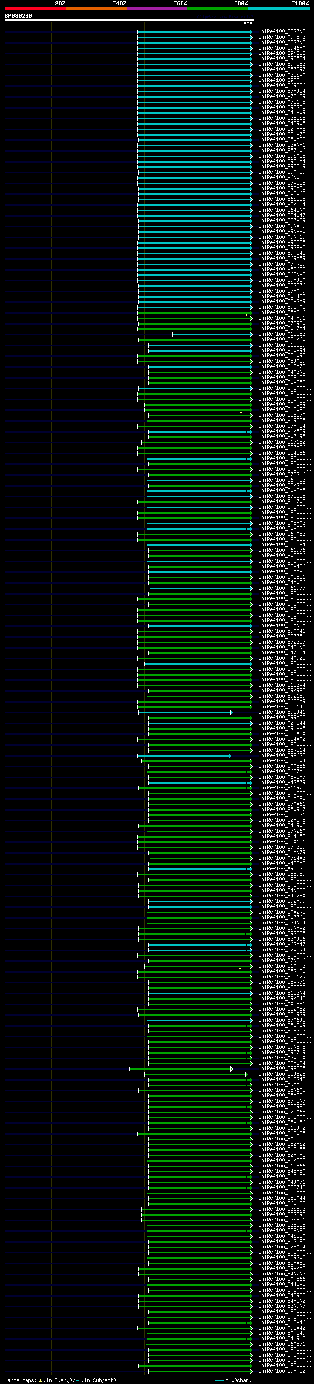Open hit UniRef100_Q946Y0

282,48
